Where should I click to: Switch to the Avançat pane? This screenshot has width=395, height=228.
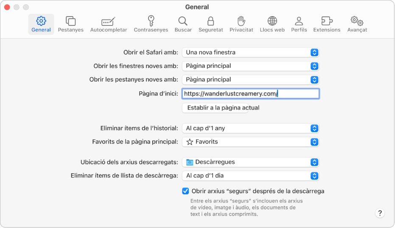pos(357,24)
